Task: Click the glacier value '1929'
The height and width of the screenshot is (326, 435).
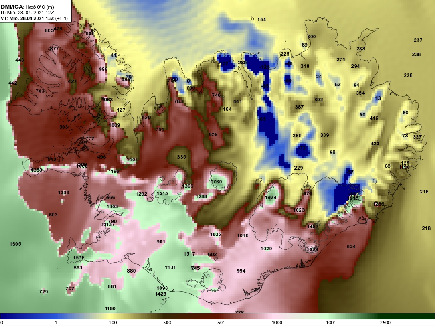Action: [271, 197]
